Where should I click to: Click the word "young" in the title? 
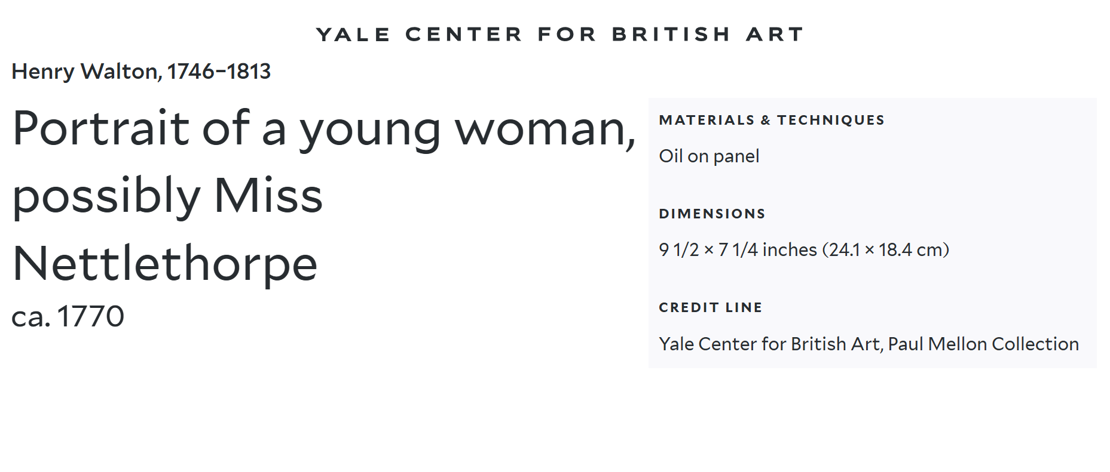(369, 129)
